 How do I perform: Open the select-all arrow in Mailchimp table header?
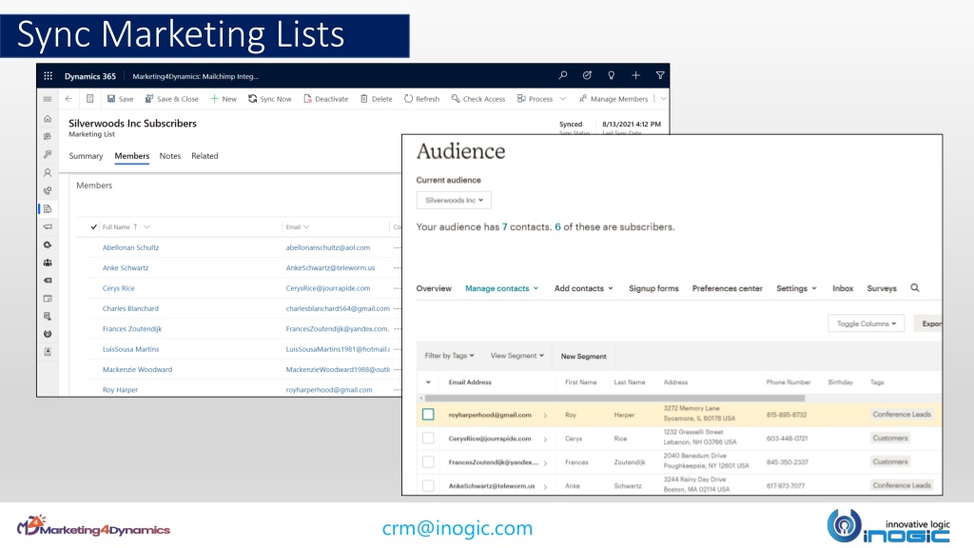(428, 382)
